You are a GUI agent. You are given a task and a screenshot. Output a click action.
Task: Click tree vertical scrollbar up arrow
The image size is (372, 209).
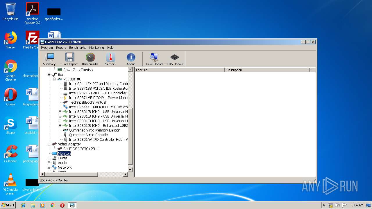[130, 70]
